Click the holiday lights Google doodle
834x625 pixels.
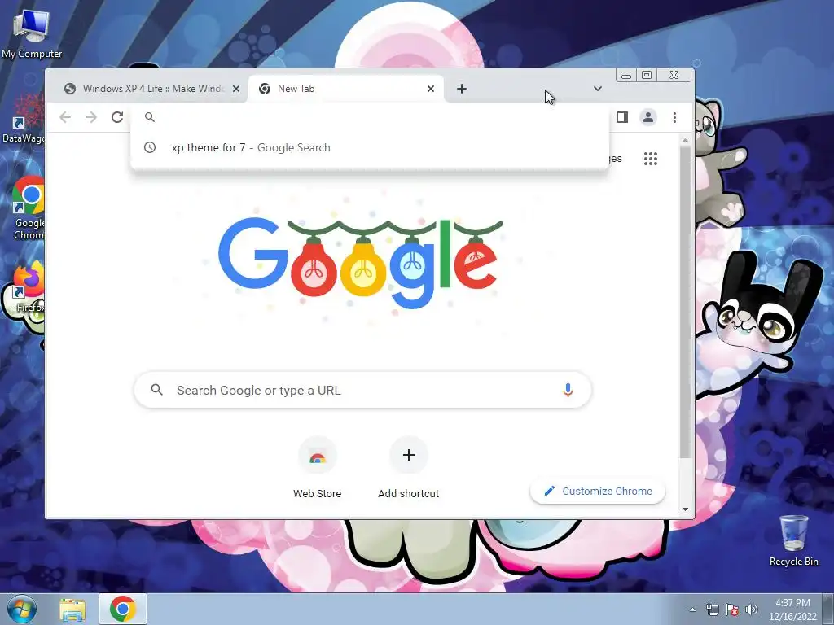(x=361, y=263)
